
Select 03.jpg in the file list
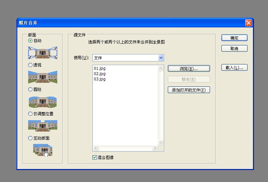99,79
